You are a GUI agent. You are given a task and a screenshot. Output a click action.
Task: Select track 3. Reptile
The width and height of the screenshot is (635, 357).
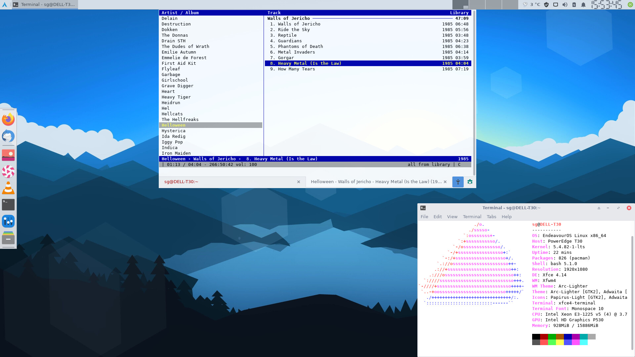pyautogui.click(x=368, y=35)
